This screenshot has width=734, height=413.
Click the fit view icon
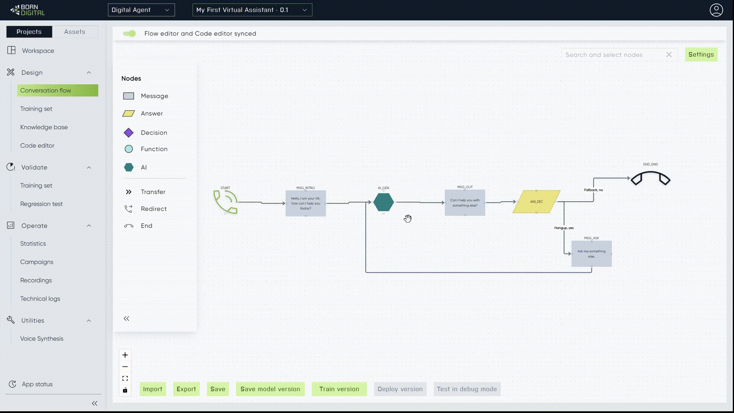coord(125,379)
